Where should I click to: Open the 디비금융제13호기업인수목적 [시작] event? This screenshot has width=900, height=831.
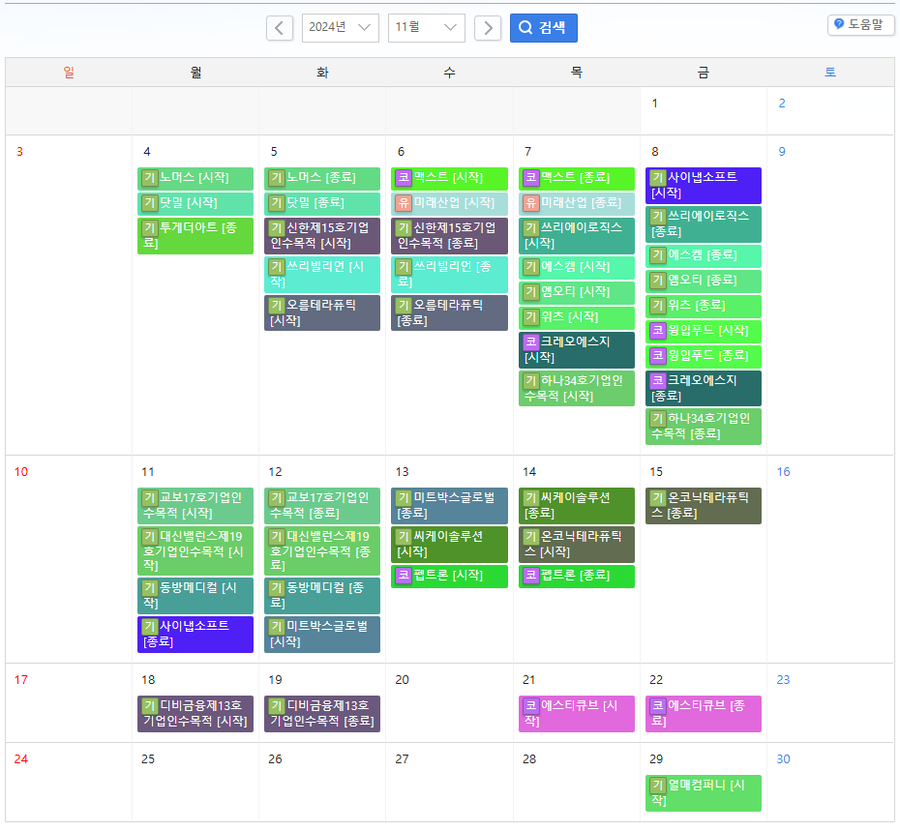pyautogui.click(x=195, y=714)
